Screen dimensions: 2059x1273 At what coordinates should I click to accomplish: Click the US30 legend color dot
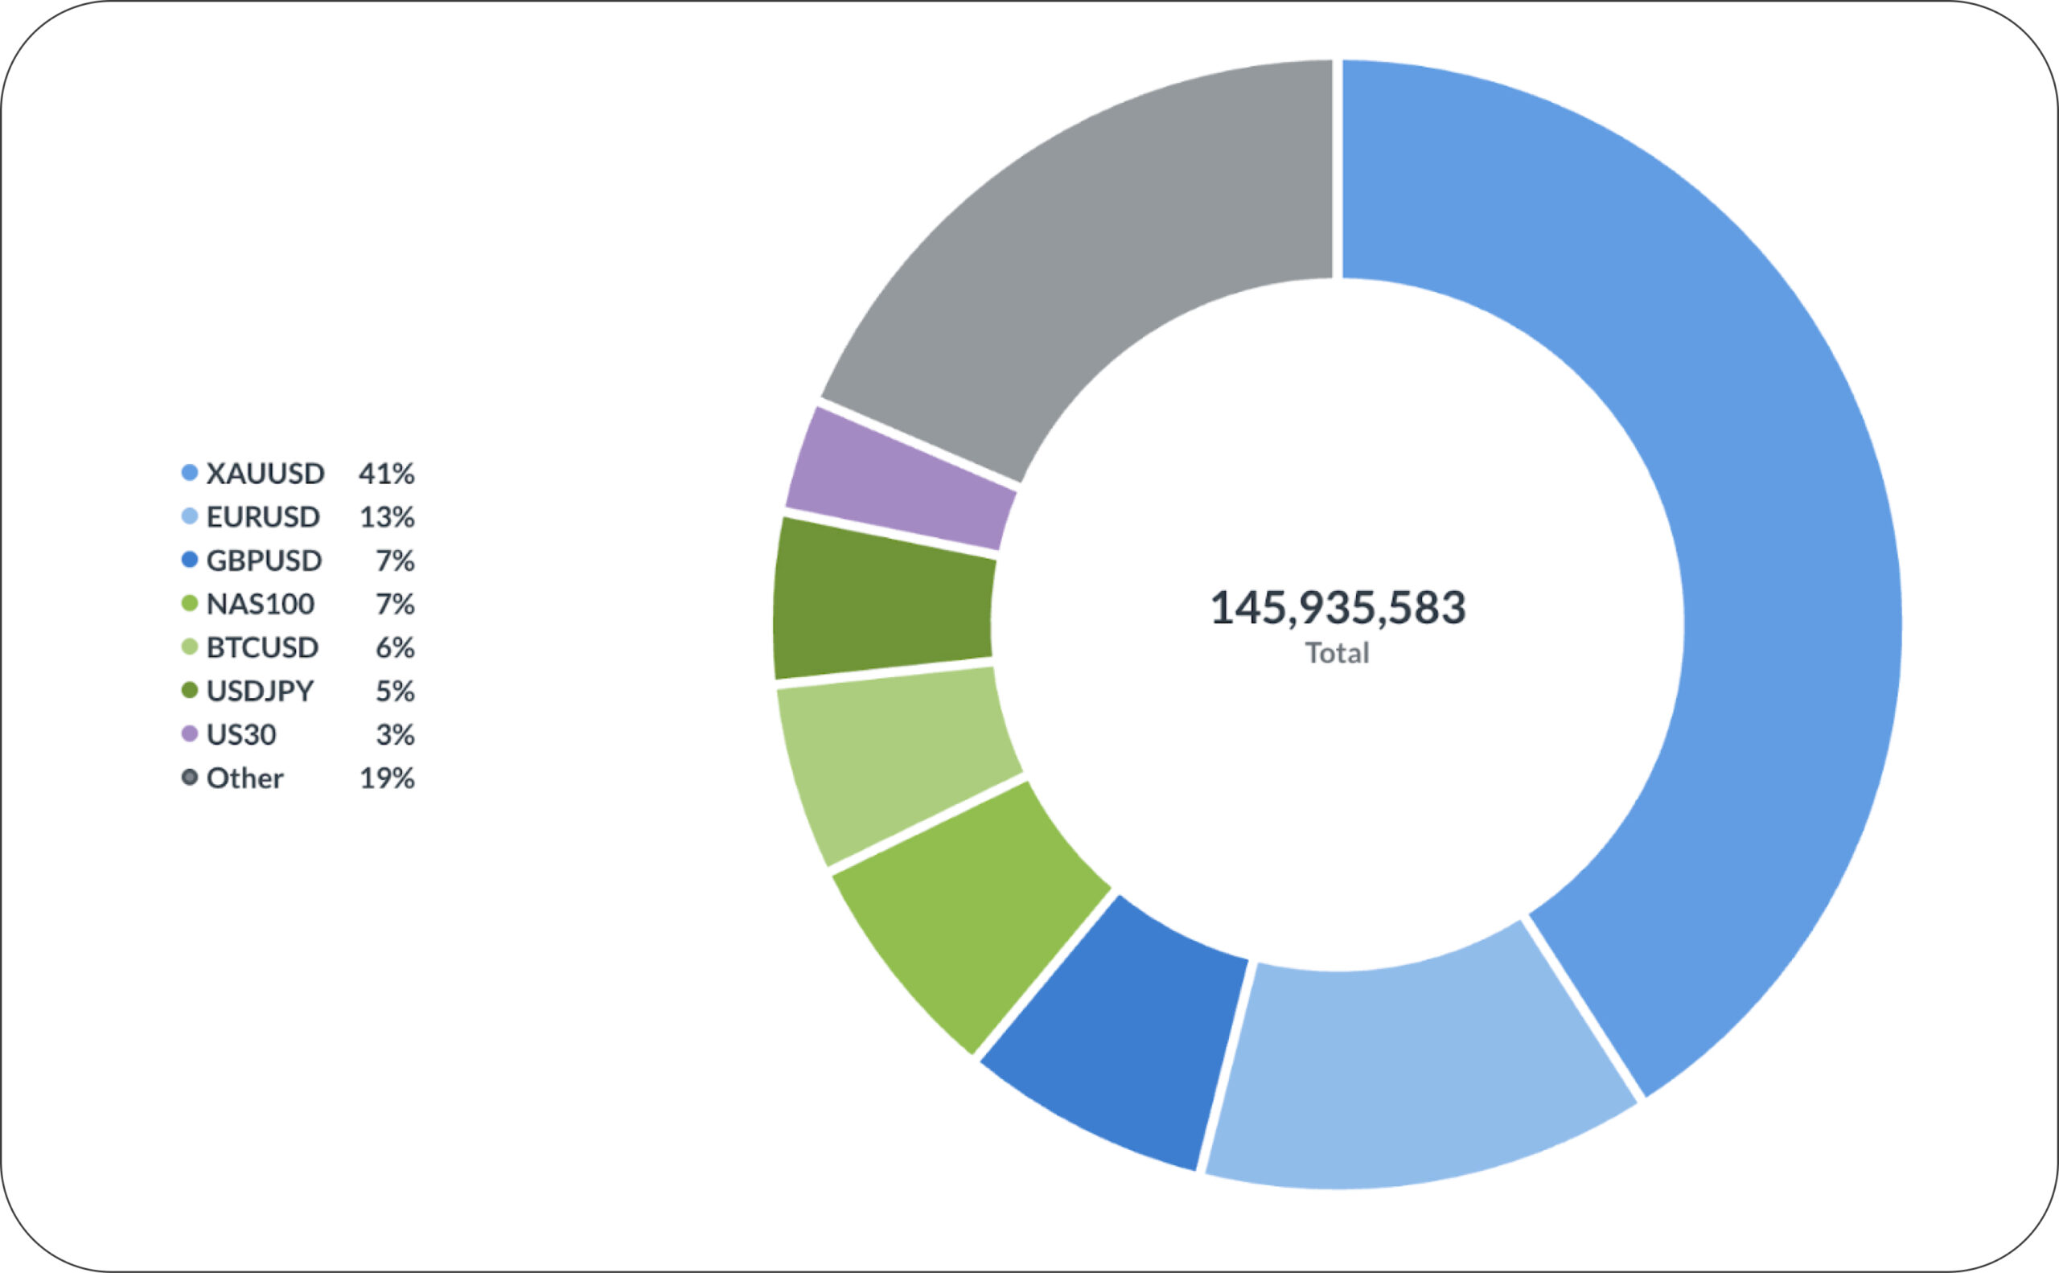pyautogui.click(x=190, y=734)
